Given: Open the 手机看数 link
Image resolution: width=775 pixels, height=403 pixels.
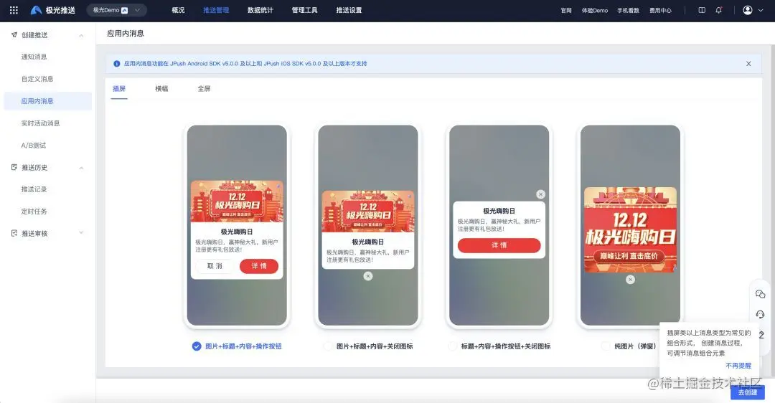Looking at the screenshot, I should coord(628,10).
